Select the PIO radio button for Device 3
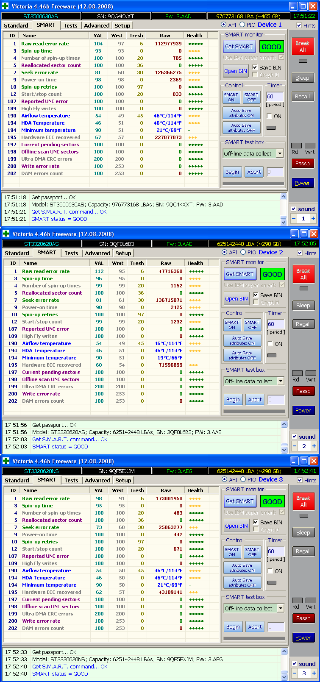Image resolution: width=320 pixels, height=682 pixels. pyautogui.click(x=243, y=479)
